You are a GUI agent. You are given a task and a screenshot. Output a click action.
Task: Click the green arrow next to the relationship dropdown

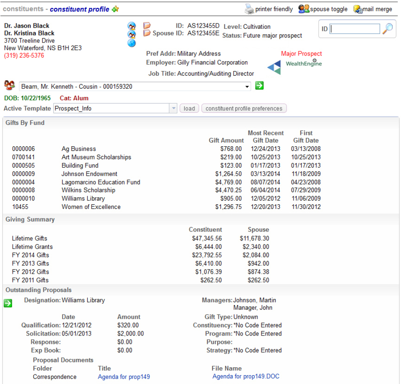click(x=259, y=86)
